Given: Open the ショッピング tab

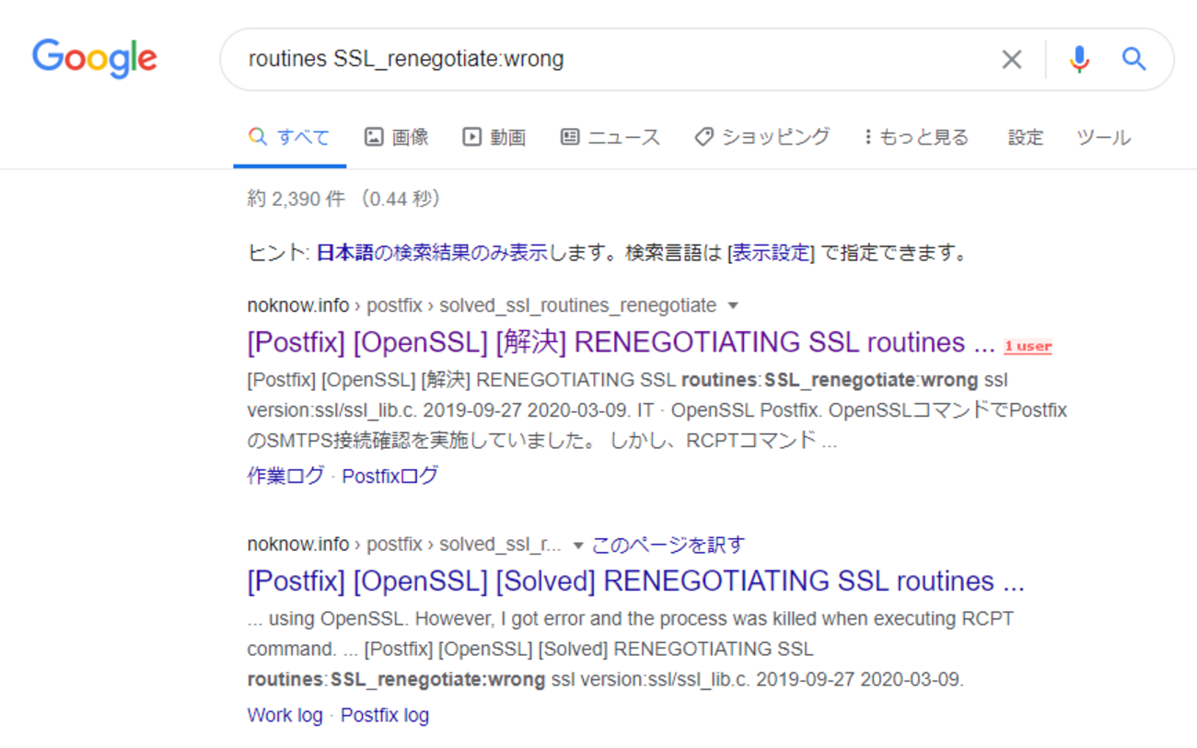Looking at the screenshot, I should (761, 137).
